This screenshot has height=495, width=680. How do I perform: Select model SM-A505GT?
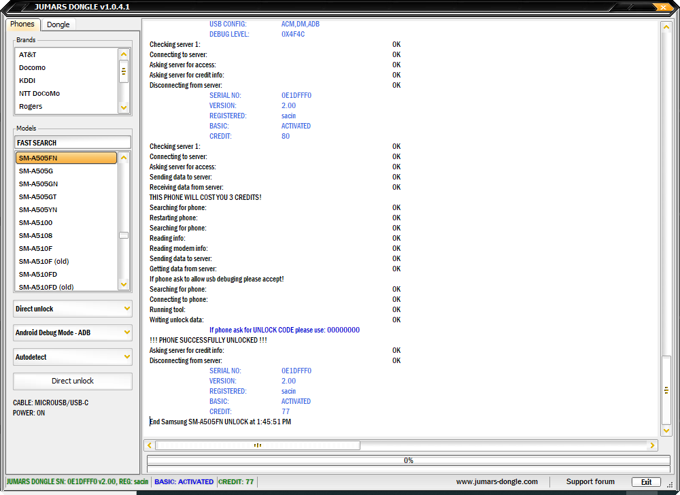point(66,197)
